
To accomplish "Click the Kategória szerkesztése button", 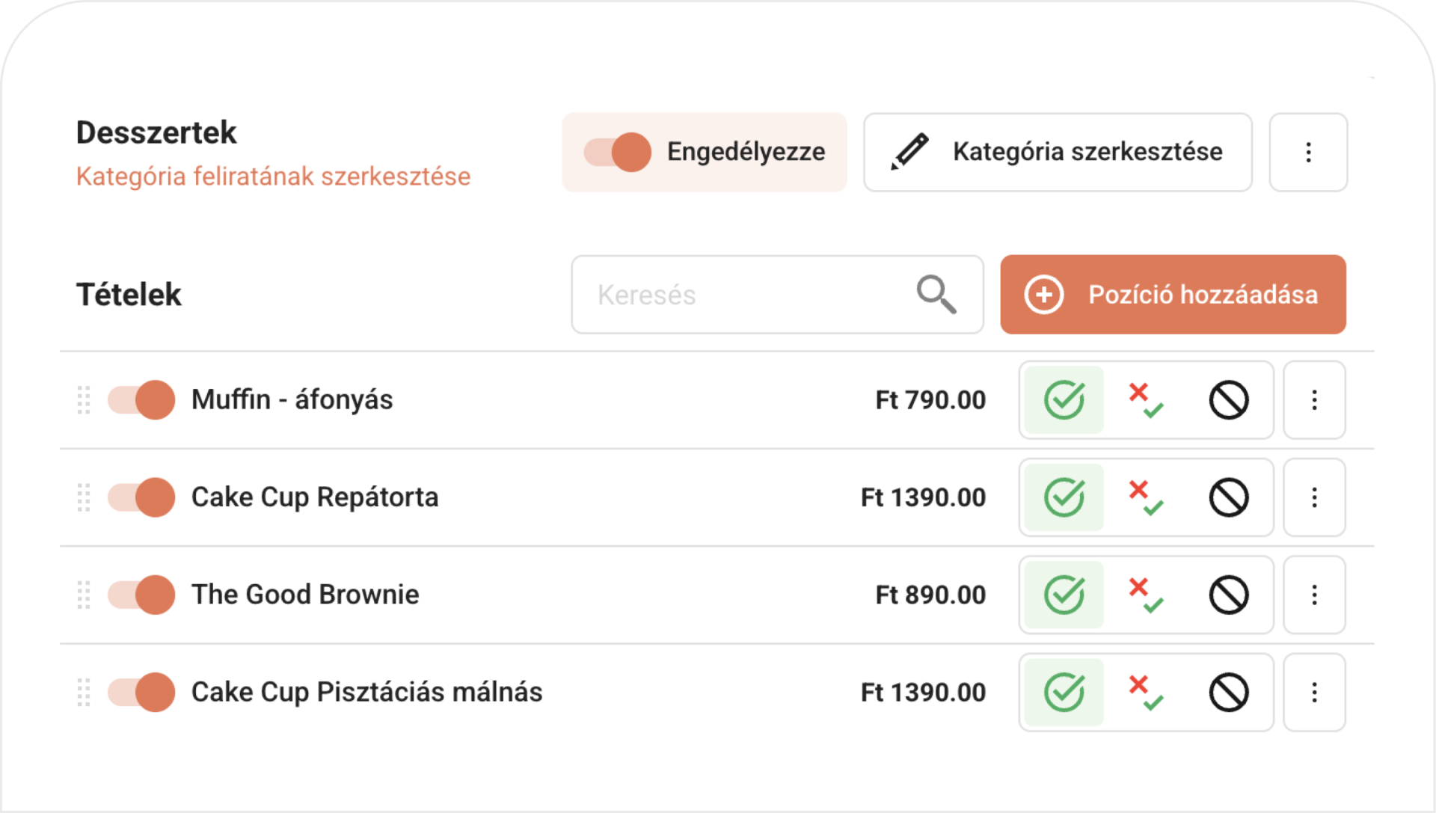I will [1058, 153].
